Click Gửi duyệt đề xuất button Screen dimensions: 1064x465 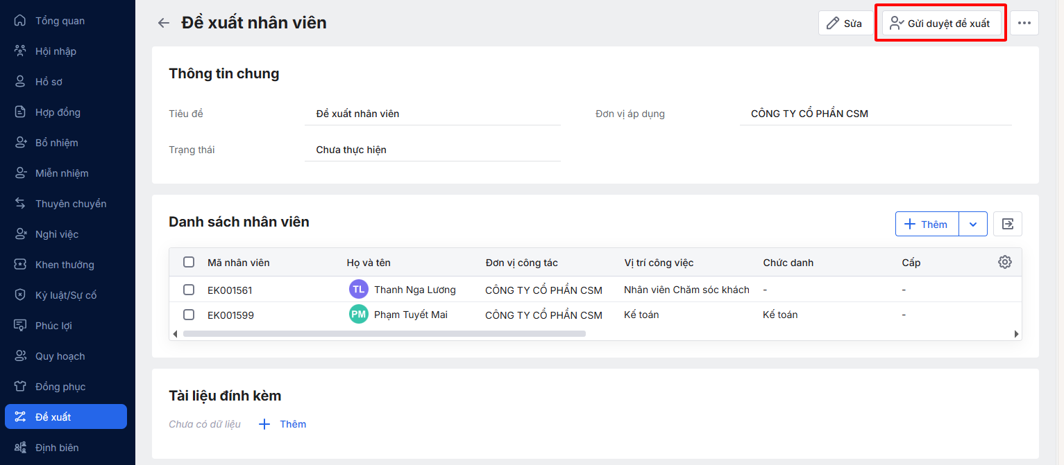[x=940, y=23]
